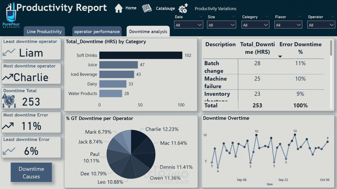
Task: Click the Productivity Variations gear icon
Action: (x=183, y=8)
